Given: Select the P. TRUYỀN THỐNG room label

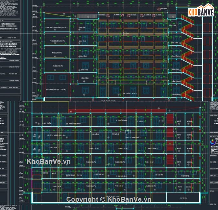Looking at the screenshot, I should click(x=121, y=120).
